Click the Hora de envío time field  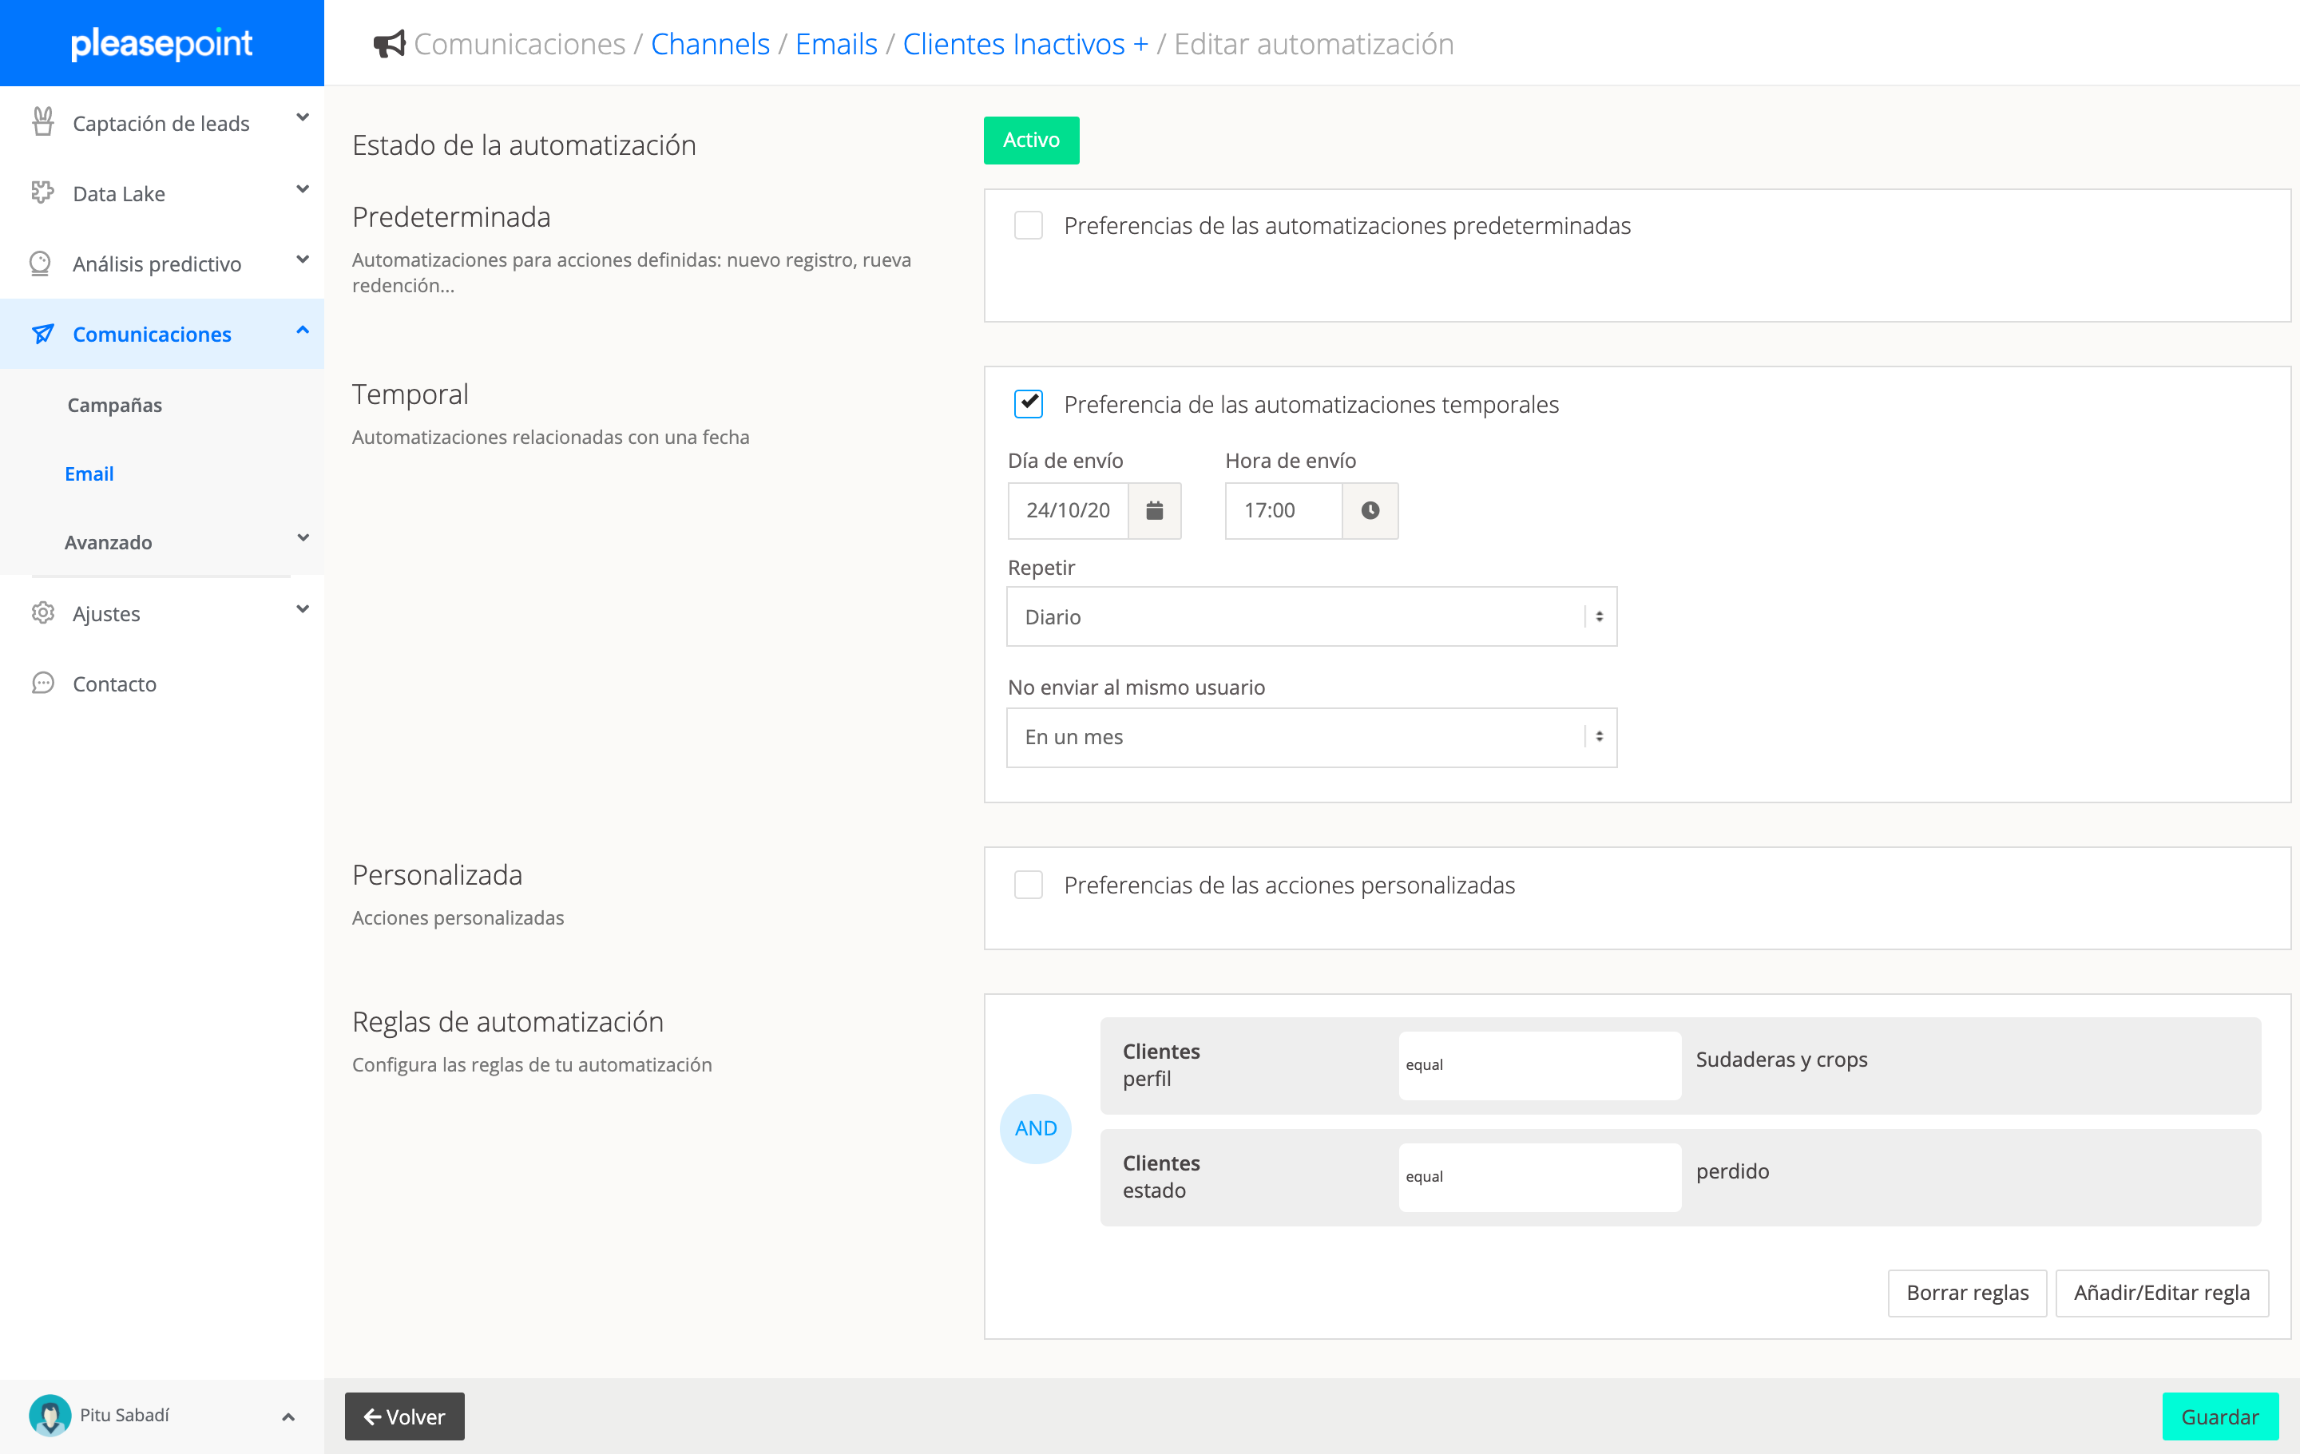point(1283,511)
